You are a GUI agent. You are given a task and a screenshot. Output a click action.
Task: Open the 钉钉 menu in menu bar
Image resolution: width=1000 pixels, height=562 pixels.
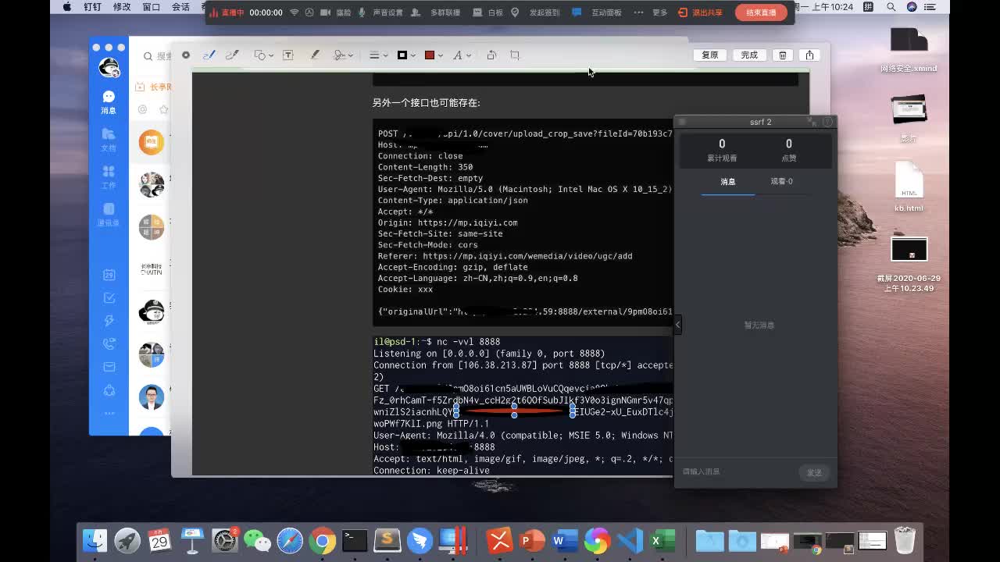click(x=93, y=7)
